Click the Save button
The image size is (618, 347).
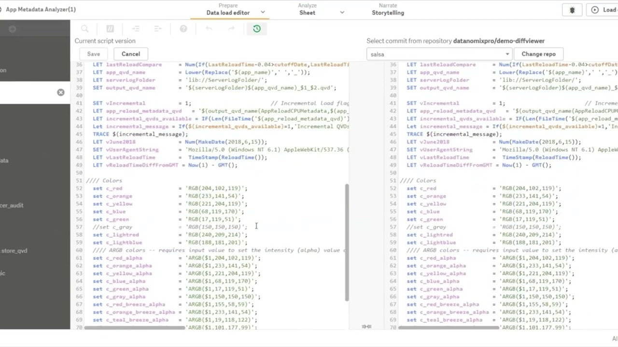(x=94, y=54)
